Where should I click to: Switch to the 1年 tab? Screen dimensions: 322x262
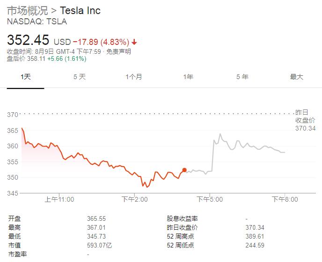click(x=188, y=77)
